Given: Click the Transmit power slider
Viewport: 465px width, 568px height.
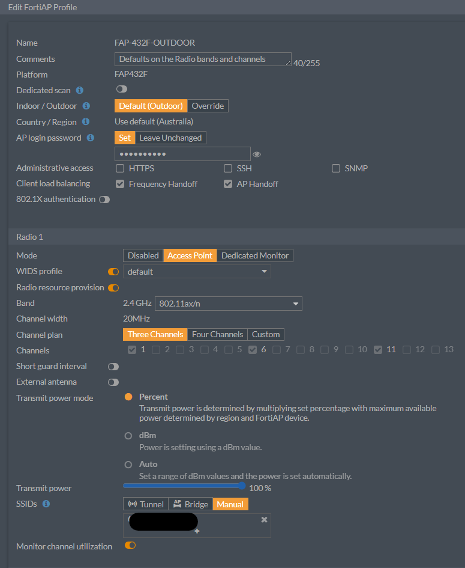Looking at the screenshot, I should click(184, 486).
